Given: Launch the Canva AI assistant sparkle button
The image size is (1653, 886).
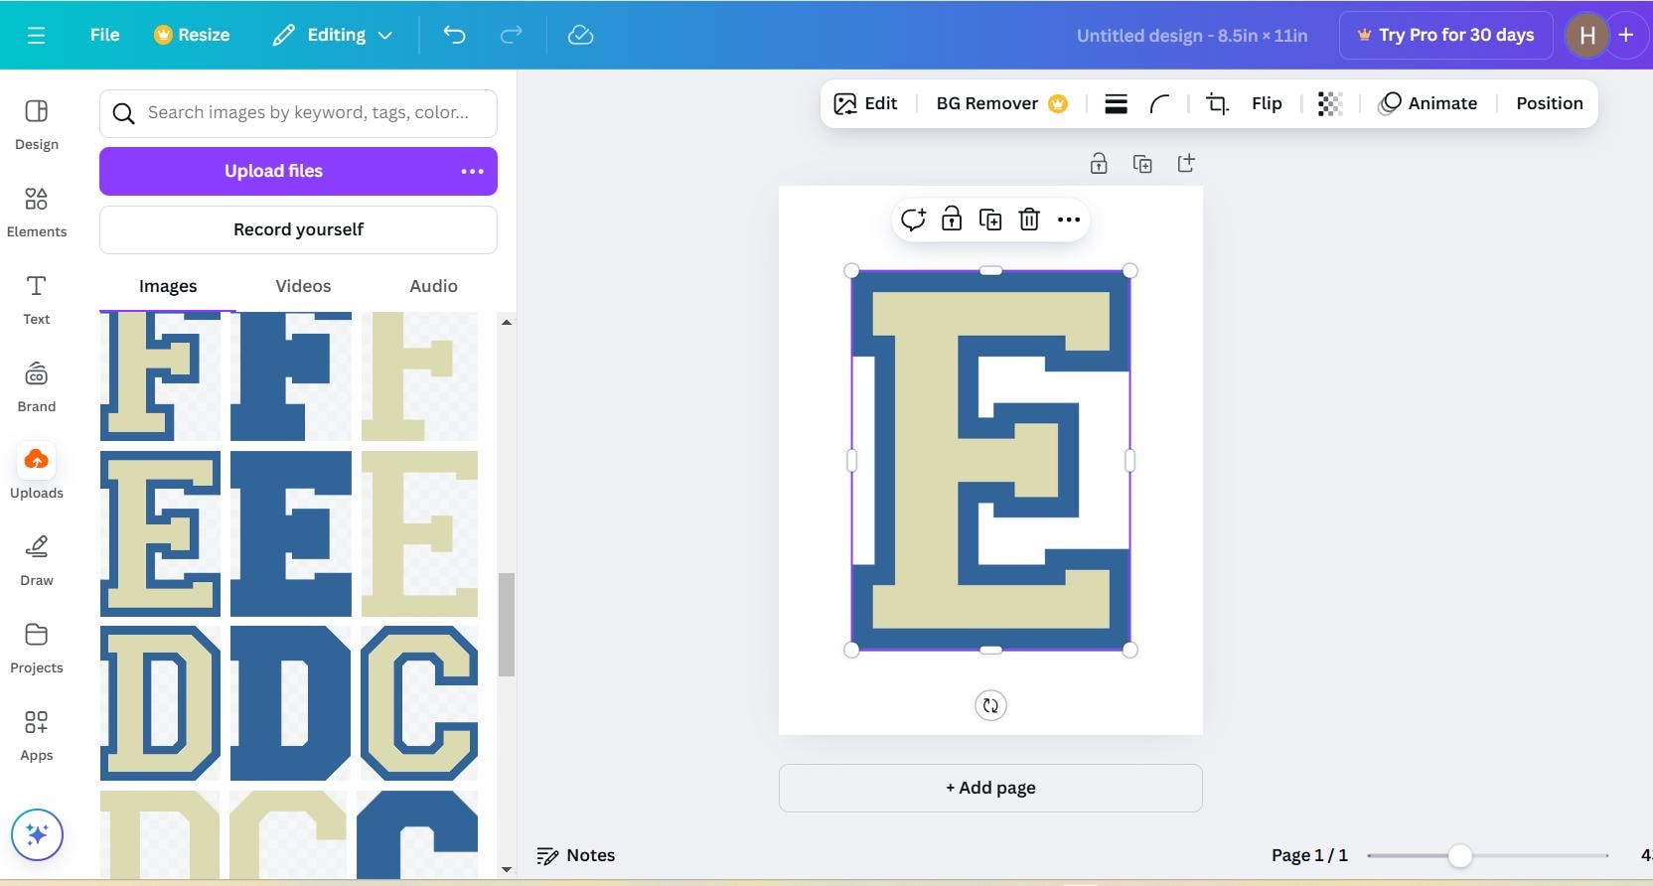Looking at the screenshot, I should click(x=37, y=834).
